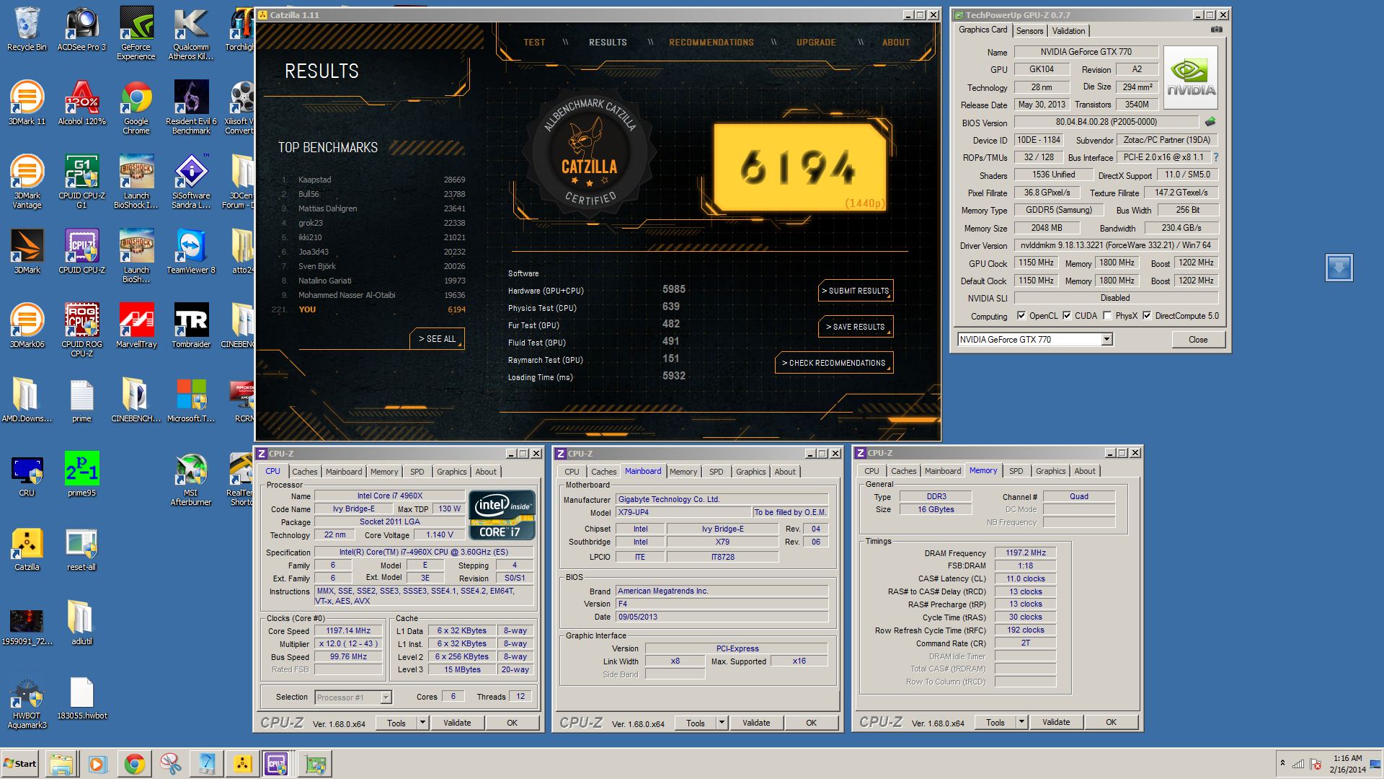Open CPUID ROG CPU-Z desktop icon
This screenshot has width=1384, height=779.
click(81, 330)
